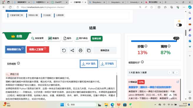This screenshot has height=108, width=193.
Task: Open the favorites list icon
Action: tap(165, 7)
